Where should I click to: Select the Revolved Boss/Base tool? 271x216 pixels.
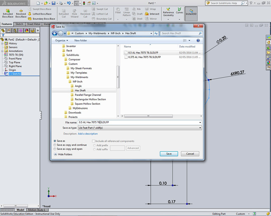(x=21, y=11)
